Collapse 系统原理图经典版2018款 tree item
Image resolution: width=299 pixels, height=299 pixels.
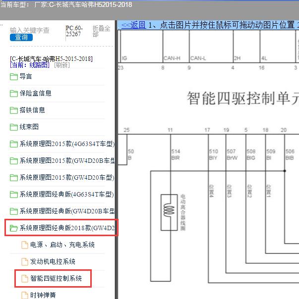(x=67, y=228)
